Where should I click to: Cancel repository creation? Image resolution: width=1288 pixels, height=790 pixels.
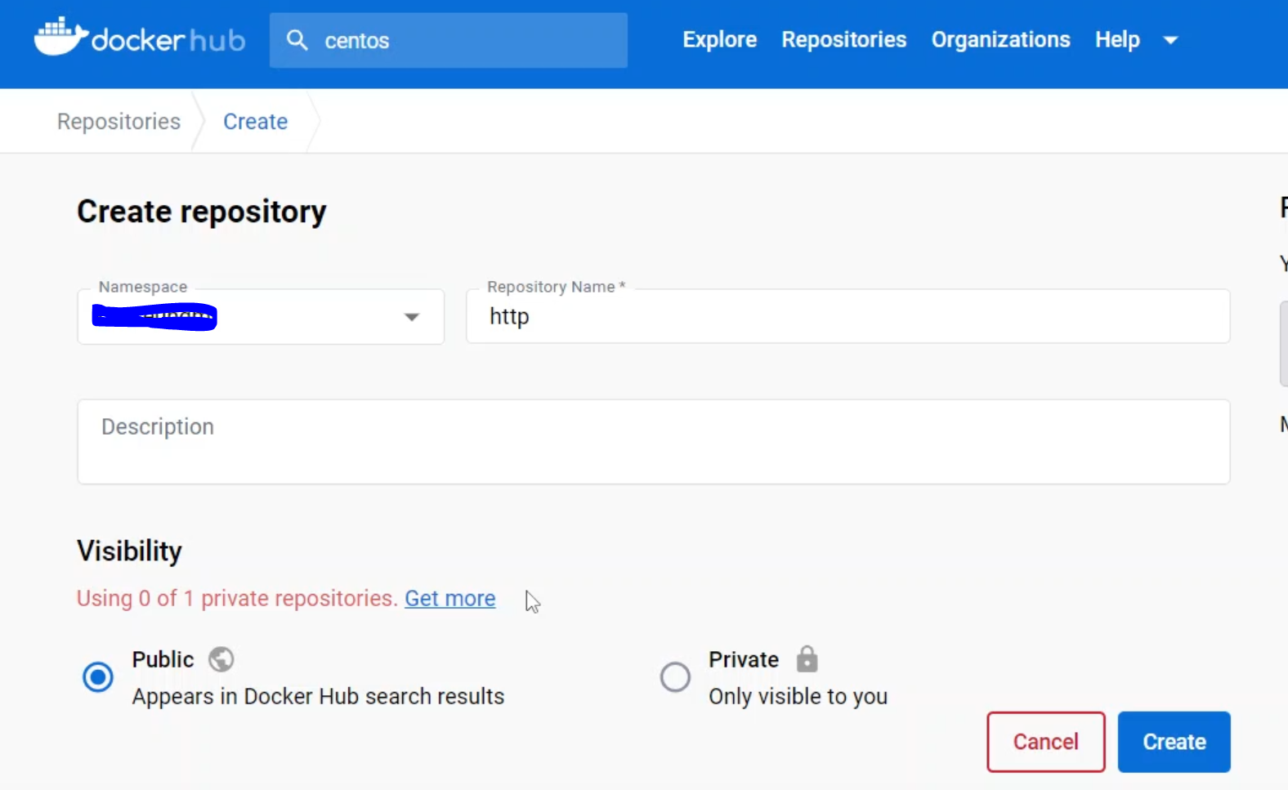click(1046, 742)
